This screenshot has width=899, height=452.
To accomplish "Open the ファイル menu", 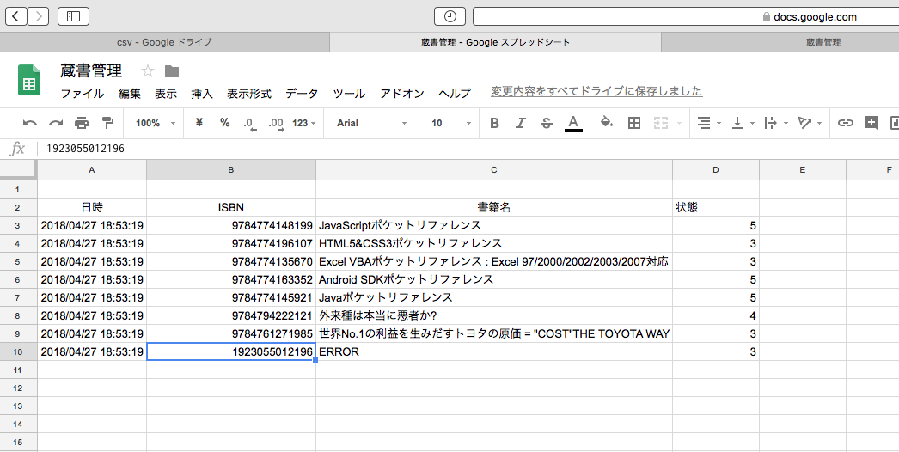I will 82,94.
